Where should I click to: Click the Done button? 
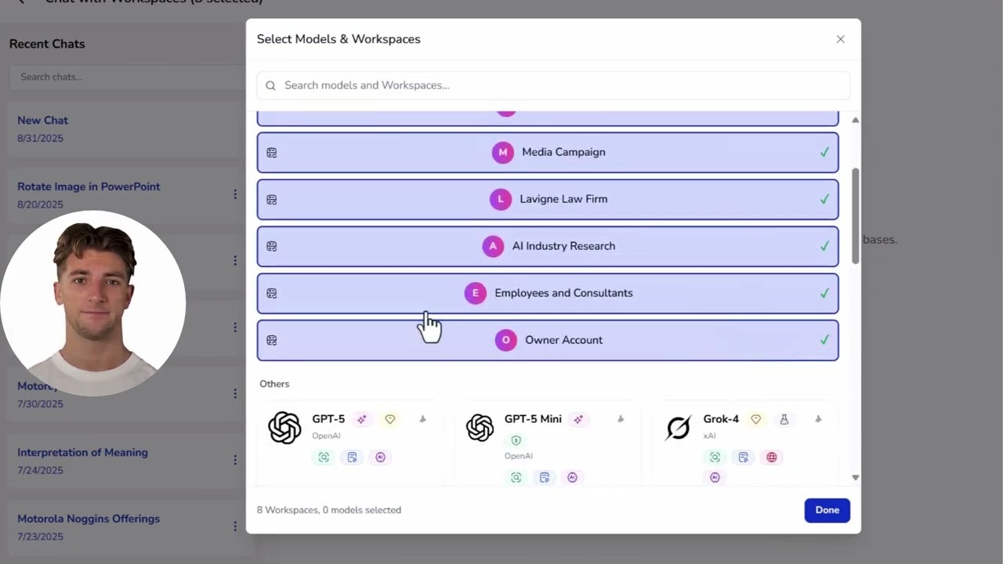point(827,510)
